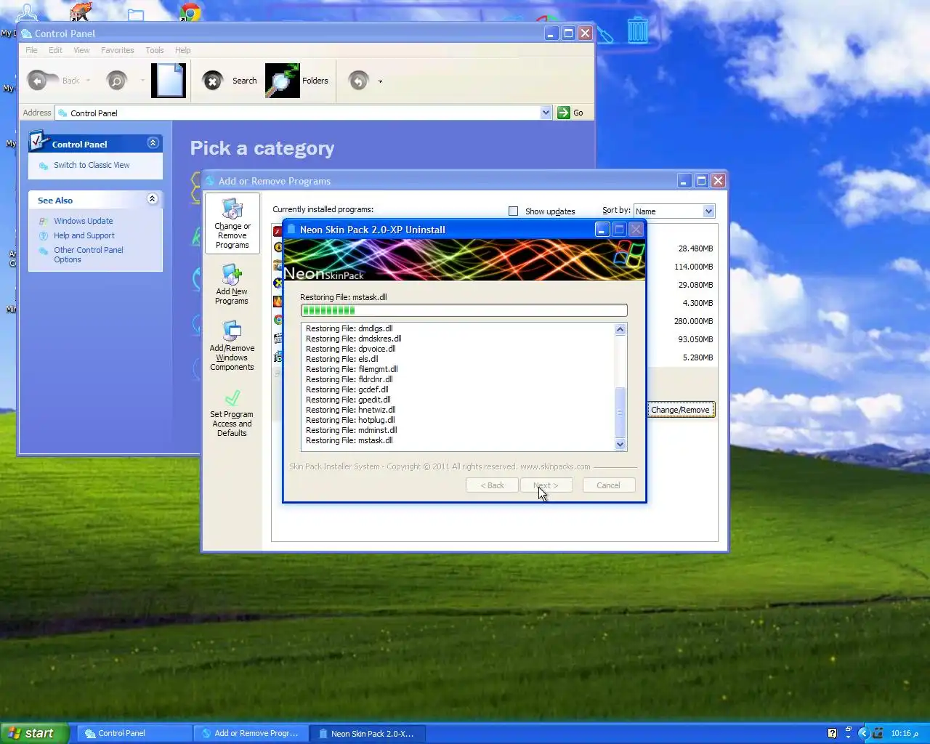Click the flaming character desktop shortcut
930x744 pixels.
pos(81,11)
